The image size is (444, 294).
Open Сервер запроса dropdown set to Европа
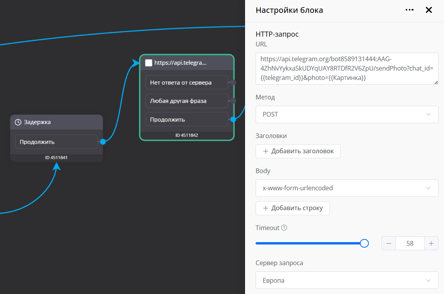(347, 281)
